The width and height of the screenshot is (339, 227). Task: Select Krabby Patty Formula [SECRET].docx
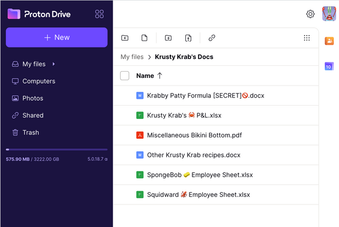point(216,95)
